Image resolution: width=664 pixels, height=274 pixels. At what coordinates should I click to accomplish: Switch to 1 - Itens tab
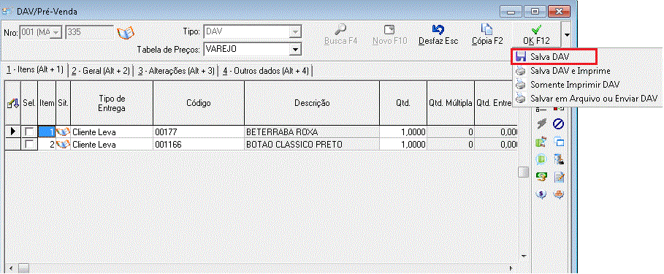[x=35, y=70]
